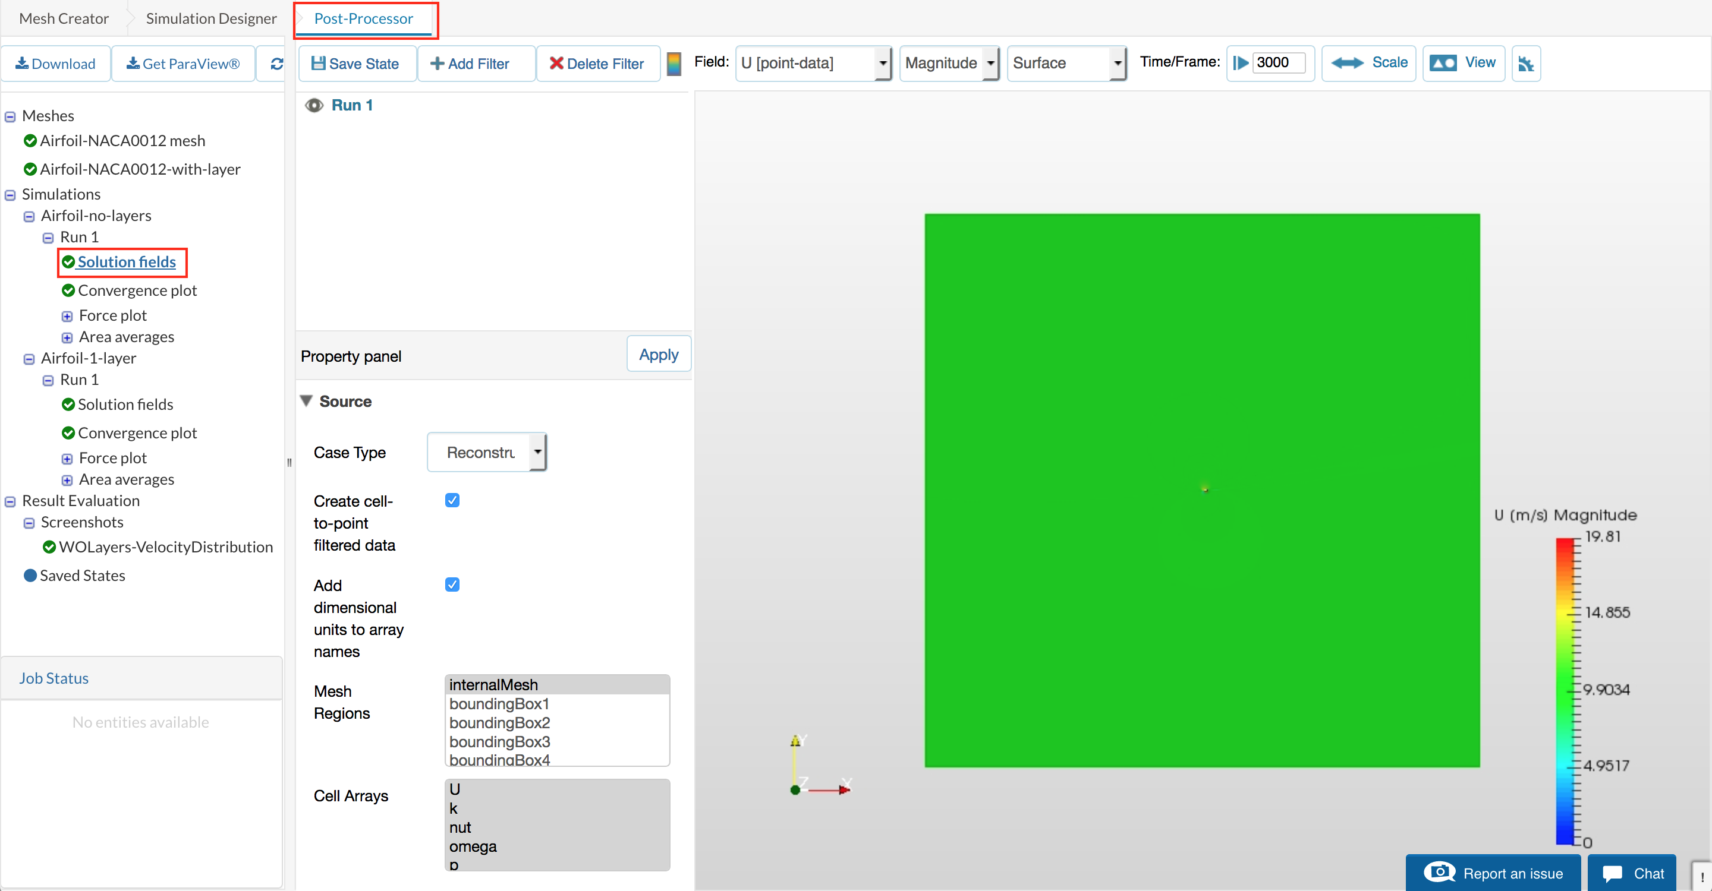Click the refresh icon in the left toolbar

point(276,64)
